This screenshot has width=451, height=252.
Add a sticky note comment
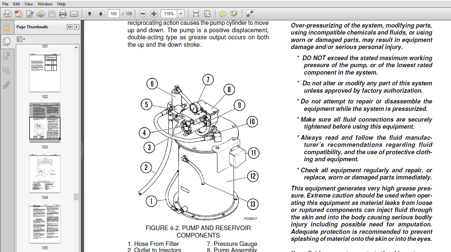point(223,14)
